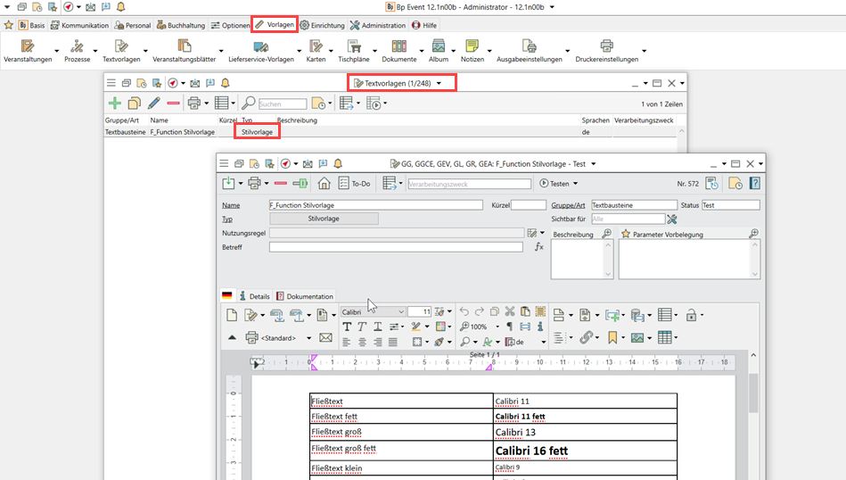Click the Stilvorlage type button
This screenshot has height=480, width=846.
coord(324,219)
